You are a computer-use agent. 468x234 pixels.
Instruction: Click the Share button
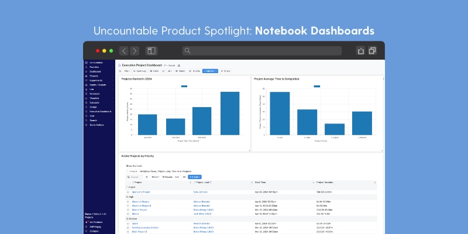[x=225, y=71]
